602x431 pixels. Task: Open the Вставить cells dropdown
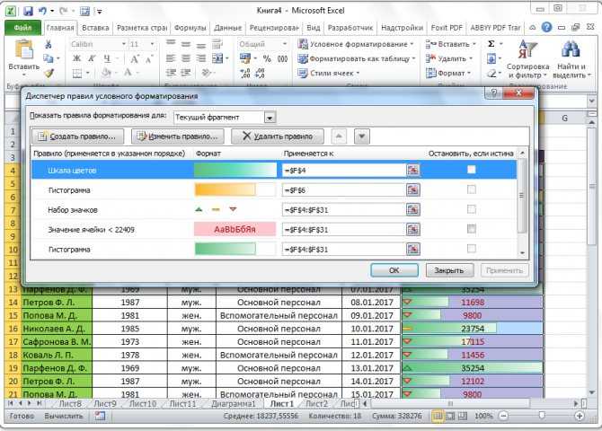click(x=451, y=44)
